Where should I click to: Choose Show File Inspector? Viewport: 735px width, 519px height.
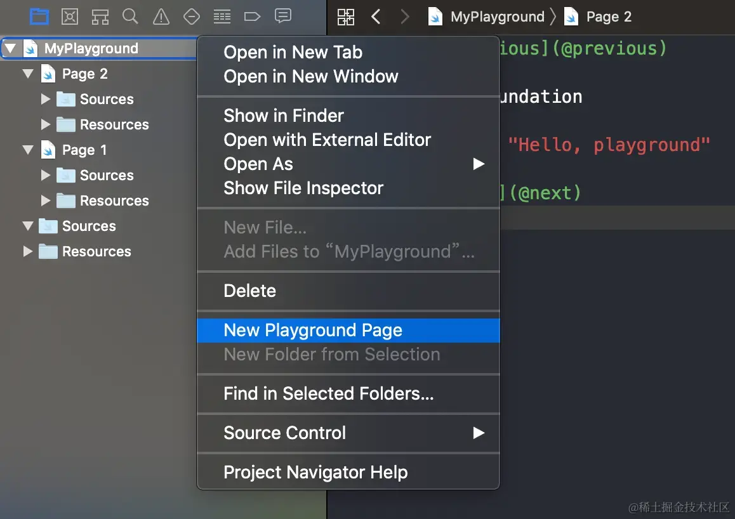pos(348,188)
